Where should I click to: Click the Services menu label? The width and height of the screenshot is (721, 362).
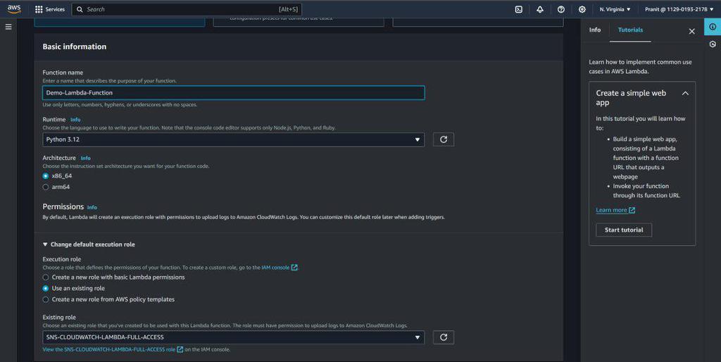point(55,9)
